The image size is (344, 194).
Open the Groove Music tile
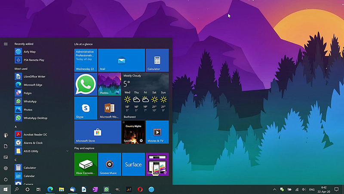[110, 164]
